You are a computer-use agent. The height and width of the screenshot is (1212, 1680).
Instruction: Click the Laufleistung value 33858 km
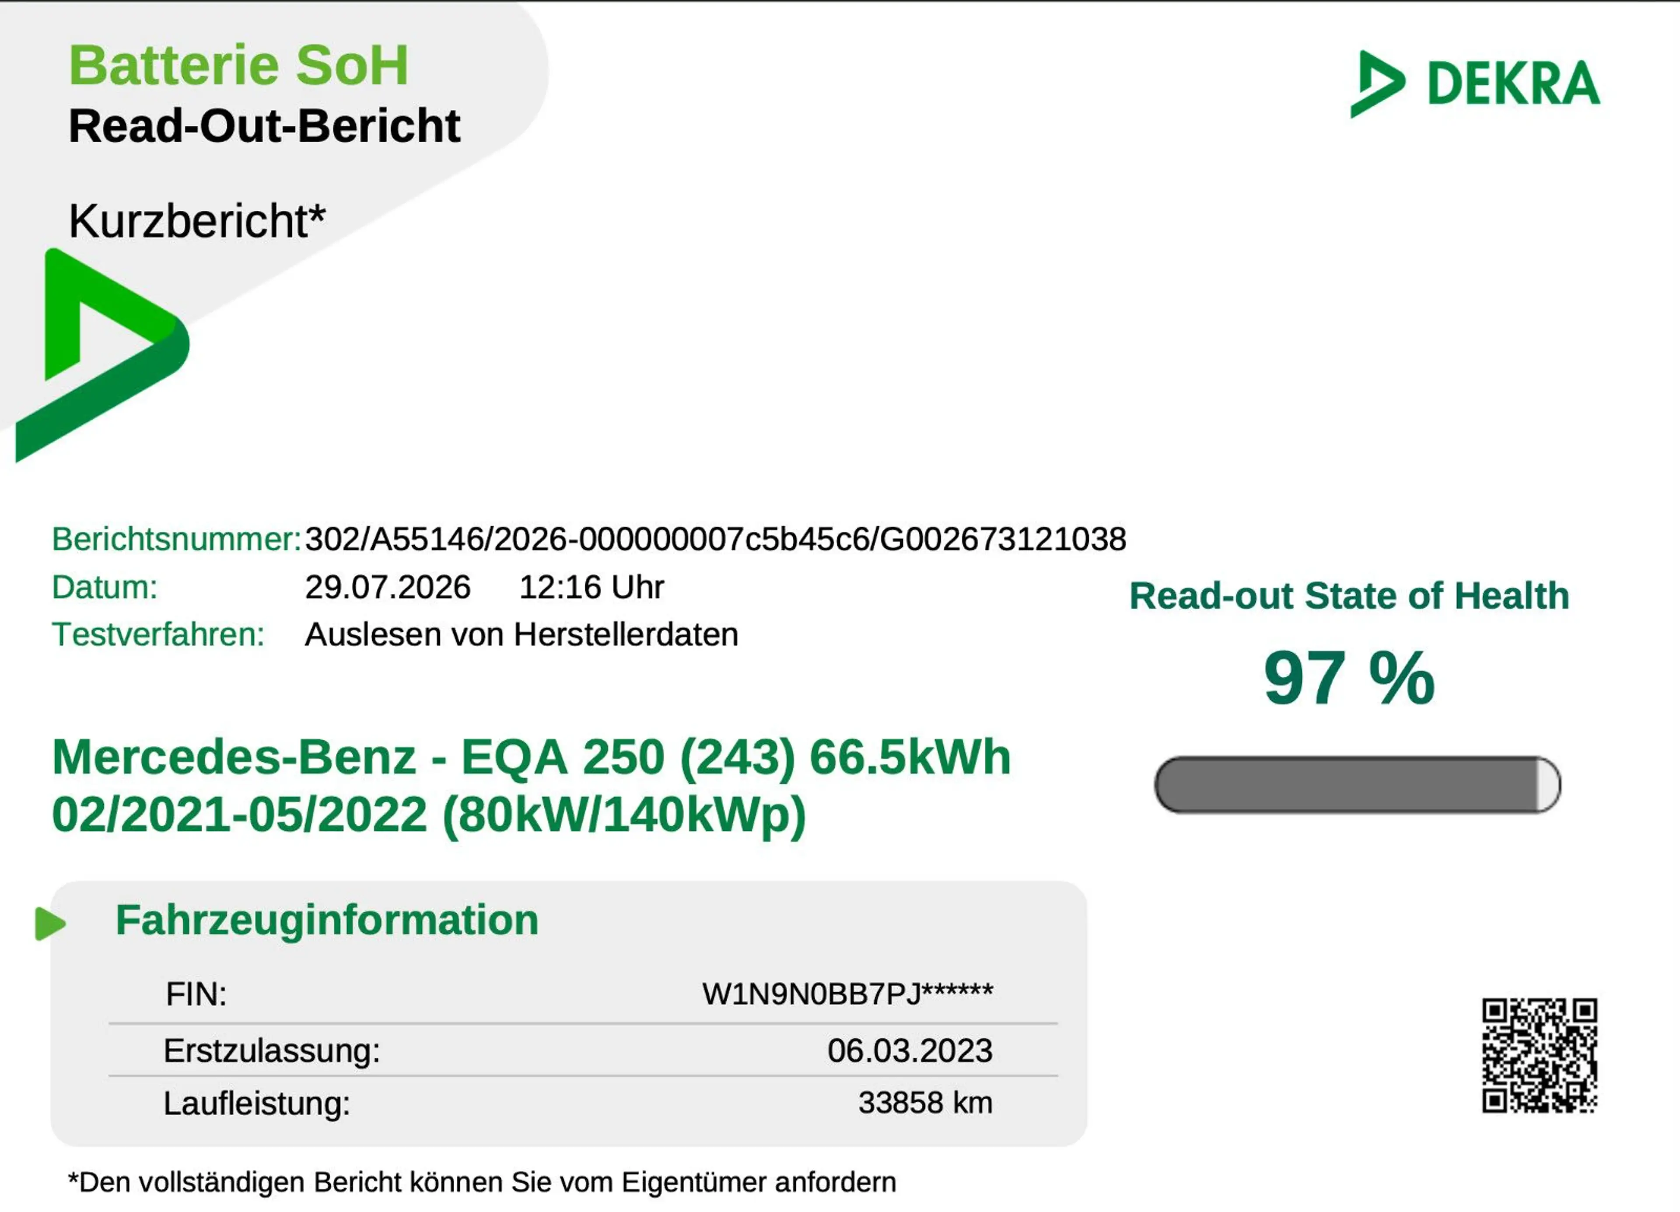click(x=925, y=1102)
